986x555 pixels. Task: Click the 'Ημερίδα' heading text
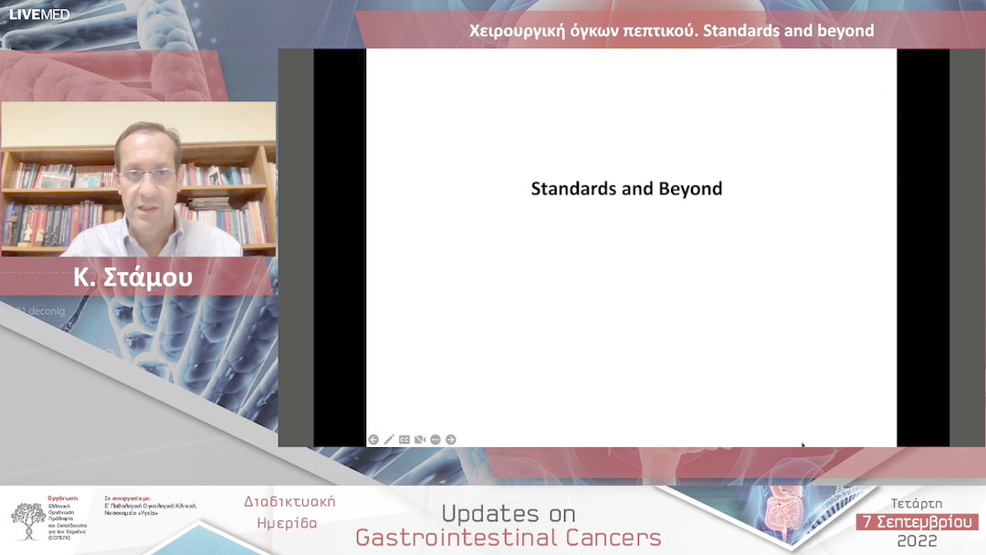[288, 523]
